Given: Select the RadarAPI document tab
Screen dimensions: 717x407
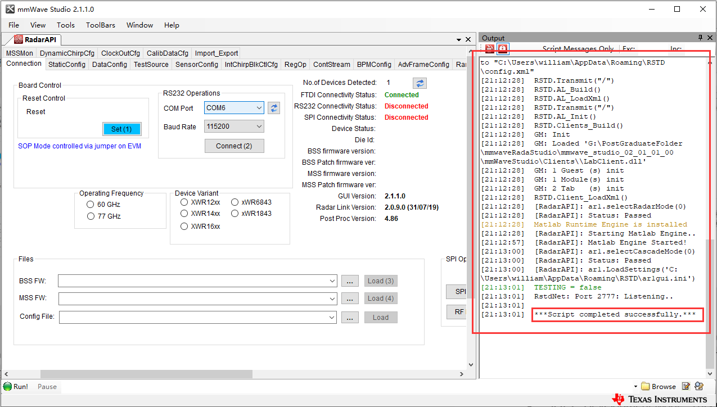Looking at the screenshot, I should coord(36,40).
